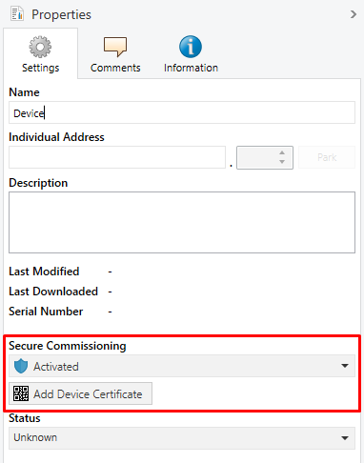364x463 pixels.
Task: Open the Information tab
Action: (x=191, y=54)
